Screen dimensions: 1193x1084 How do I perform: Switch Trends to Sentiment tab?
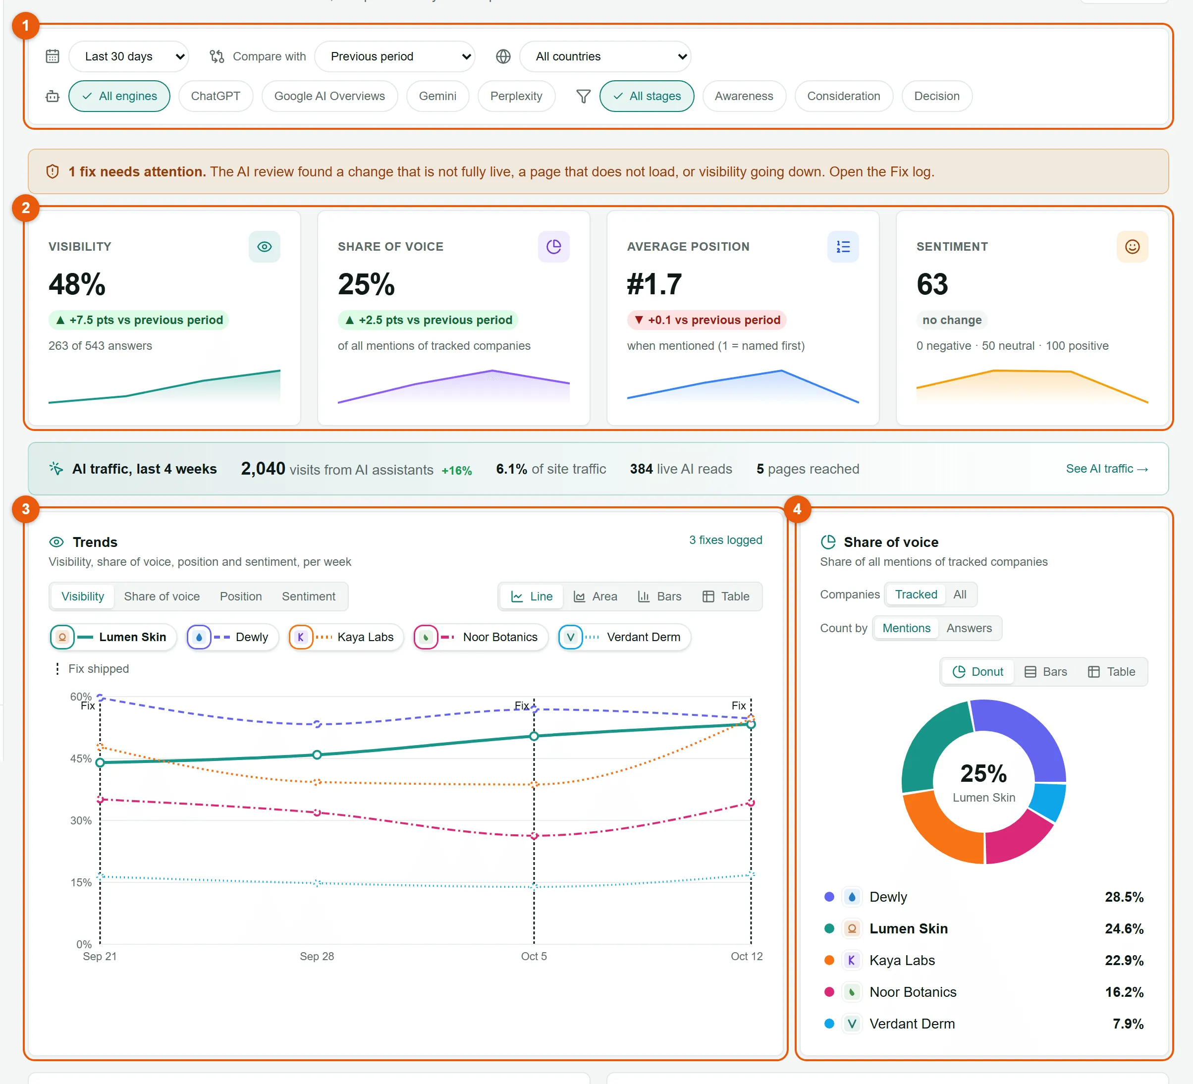tap(308, 596)
